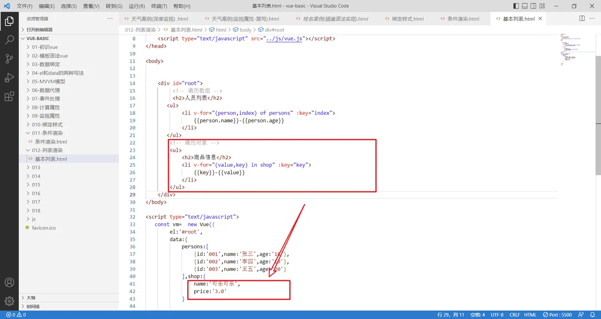Split the editor using the split icon
Viewport: 601px width, 319px height.
pyautogui.click(x=582, y=18)
